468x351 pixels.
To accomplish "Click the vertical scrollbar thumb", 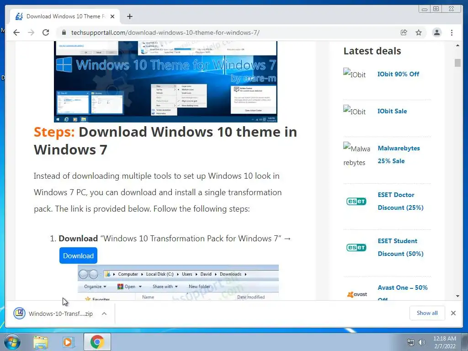I will (457, 63).
